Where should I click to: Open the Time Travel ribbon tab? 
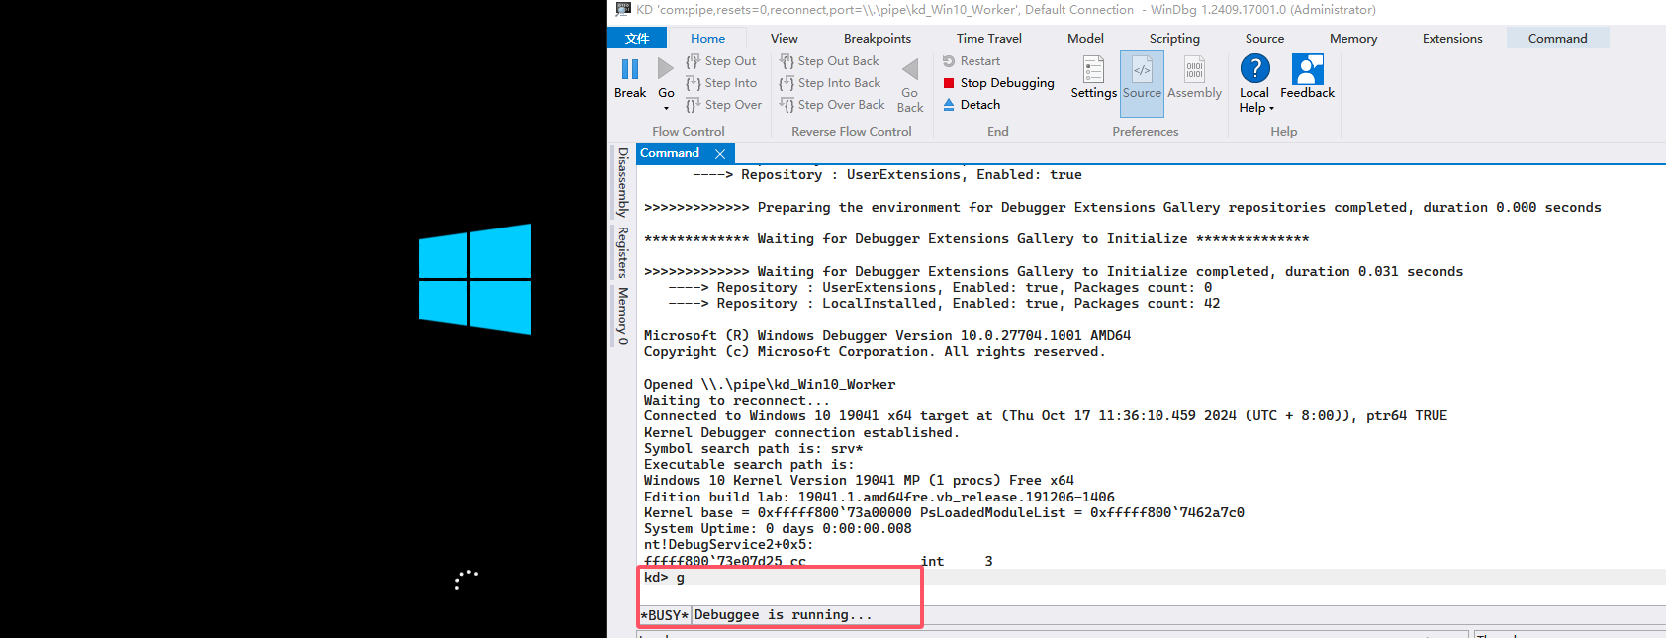coord(988,38)
